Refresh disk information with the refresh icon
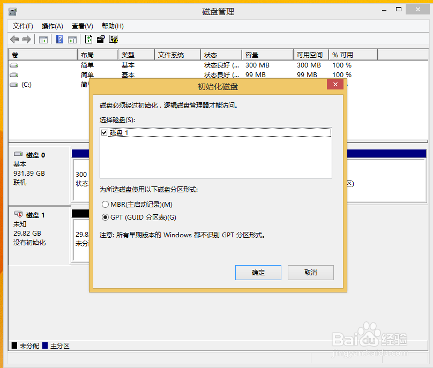The image size is (433, 368). point(88,39)
